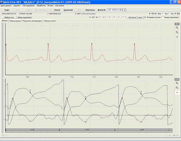
Task: Click the Убрать выделение button
Action: click(x=24, y=17)
